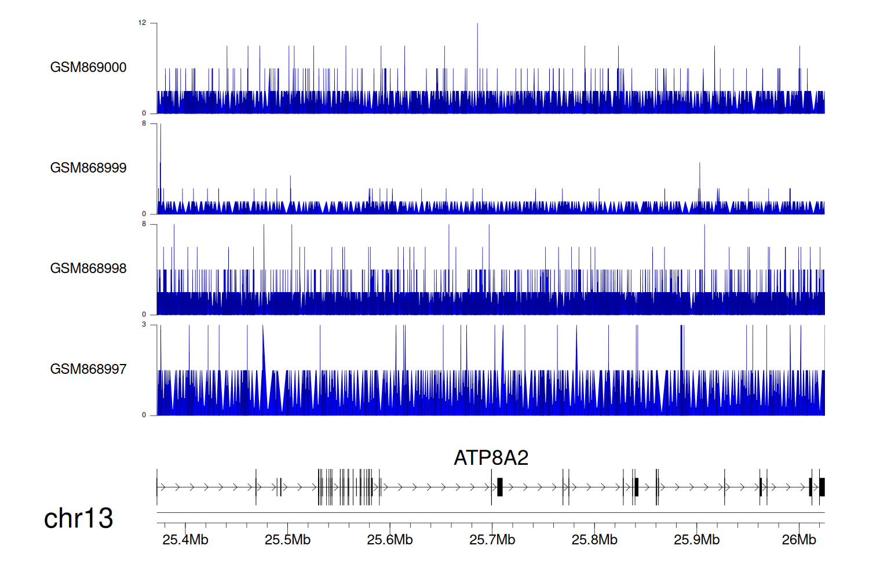Select the 25.6Mb coordinate label
Image resolution: width=869 pixels, height=568 pixels.
(390, 540)
